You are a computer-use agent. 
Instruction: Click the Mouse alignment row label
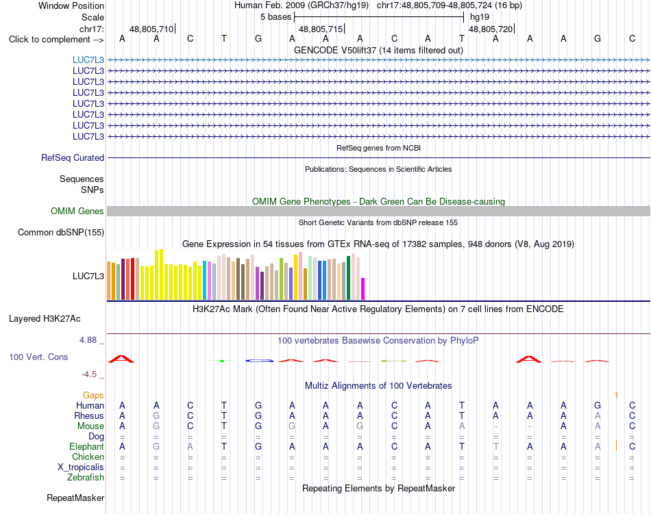90,426
